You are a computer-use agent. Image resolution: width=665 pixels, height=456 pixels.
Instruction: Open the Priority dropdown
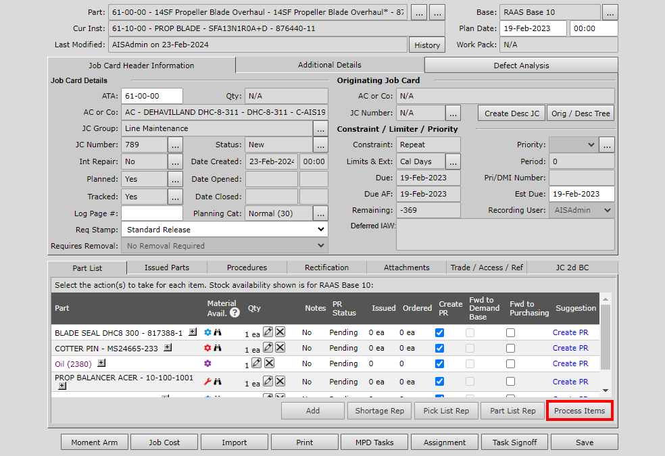click(573, 145)
